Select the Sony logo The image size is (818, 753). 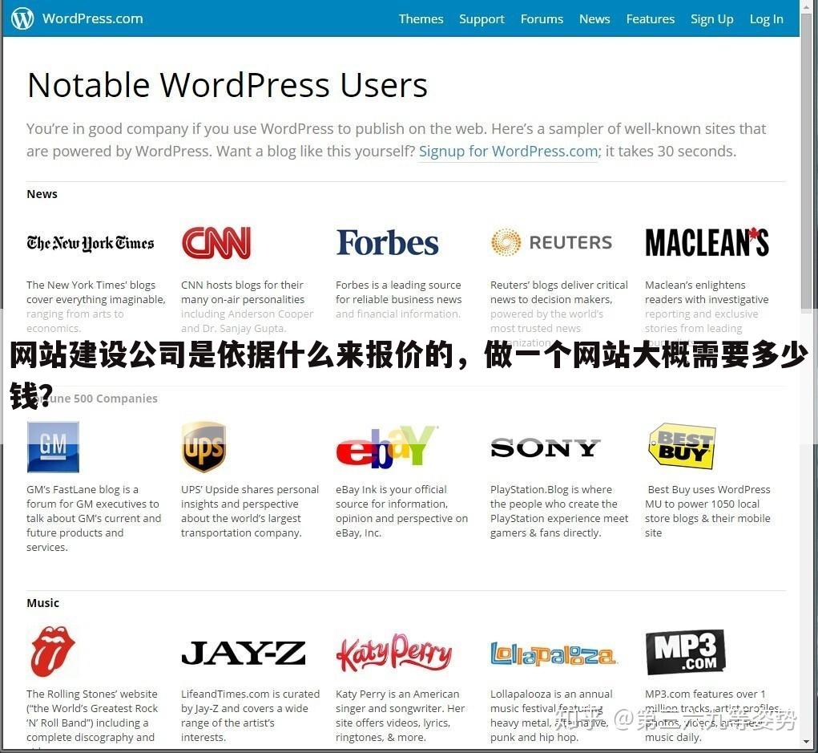(x=545, y=448)
